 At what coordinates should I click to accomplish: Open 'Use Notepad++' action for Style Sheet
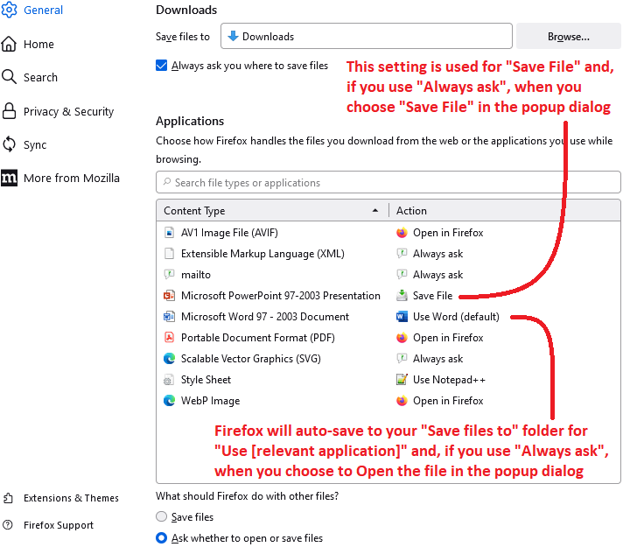(x=449, y=380)
